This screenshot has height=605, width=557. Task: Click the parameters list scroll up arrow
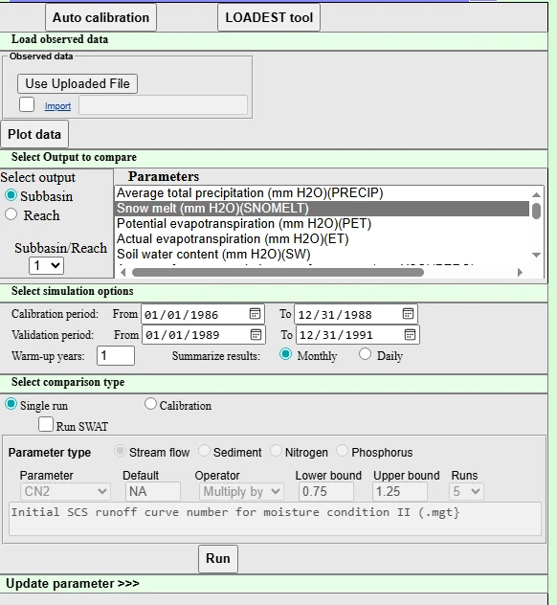pyautogui.click(x=536, y=194)
